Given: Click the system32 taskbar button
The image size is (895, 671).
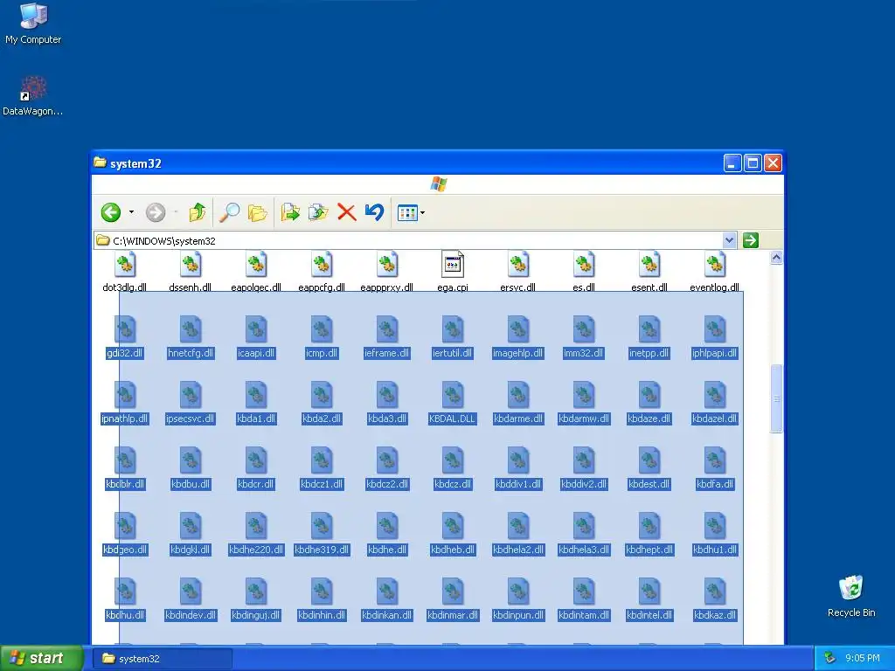Looking at the screenshot, I should point(163,659).
